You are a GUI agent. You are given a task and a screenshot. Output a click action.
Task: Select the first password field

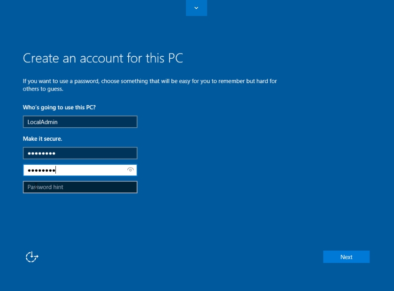[80, 153]
